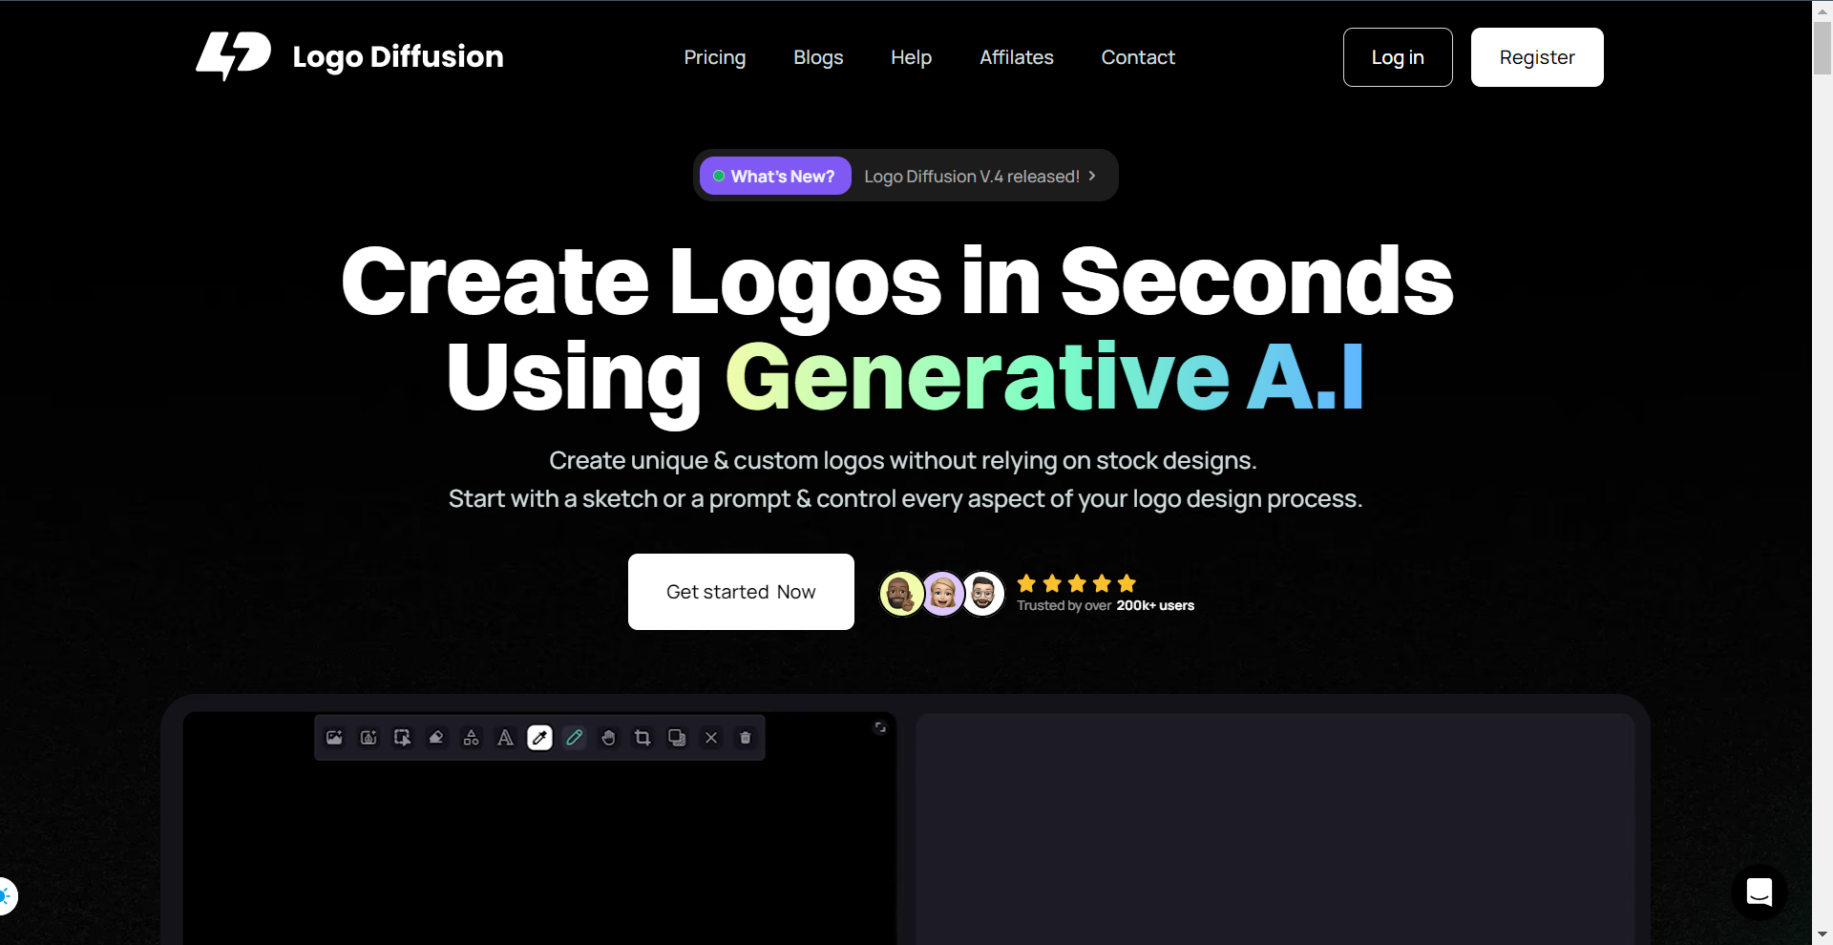Choose the selection marquee tool
Screen dimensions: 1833x945
[x=403, y=738]
